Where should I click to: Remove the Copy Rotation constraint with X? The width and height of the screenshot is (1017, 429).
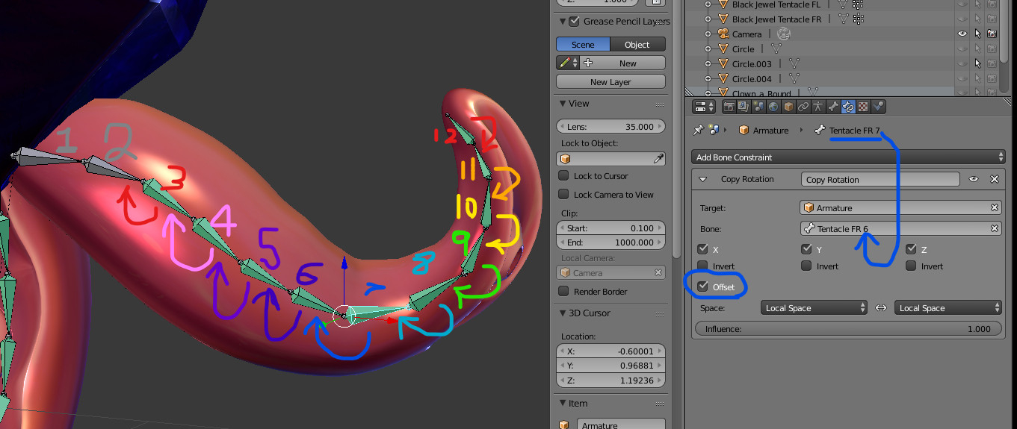(x=994, y=180)
